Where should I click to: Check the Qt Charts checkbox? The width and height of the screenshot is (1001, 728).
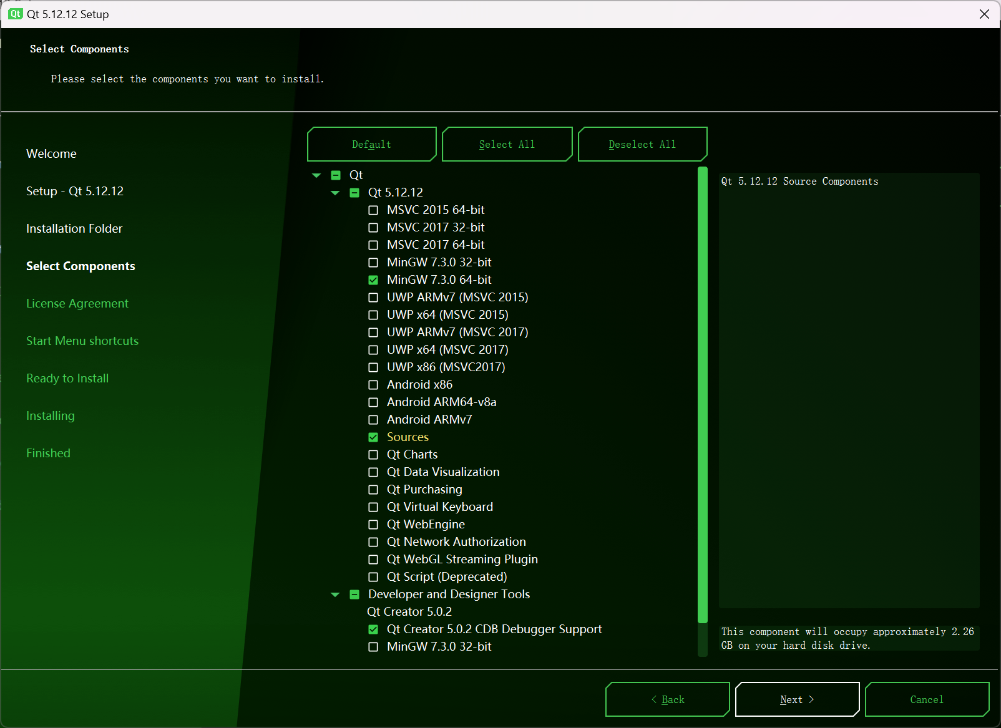click(373, 455)
